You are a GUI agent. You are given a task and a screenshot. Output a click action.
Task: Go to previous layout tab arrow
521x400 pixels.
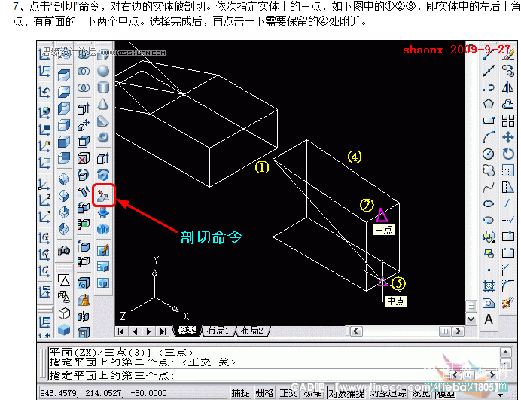[x=135, y=331]
